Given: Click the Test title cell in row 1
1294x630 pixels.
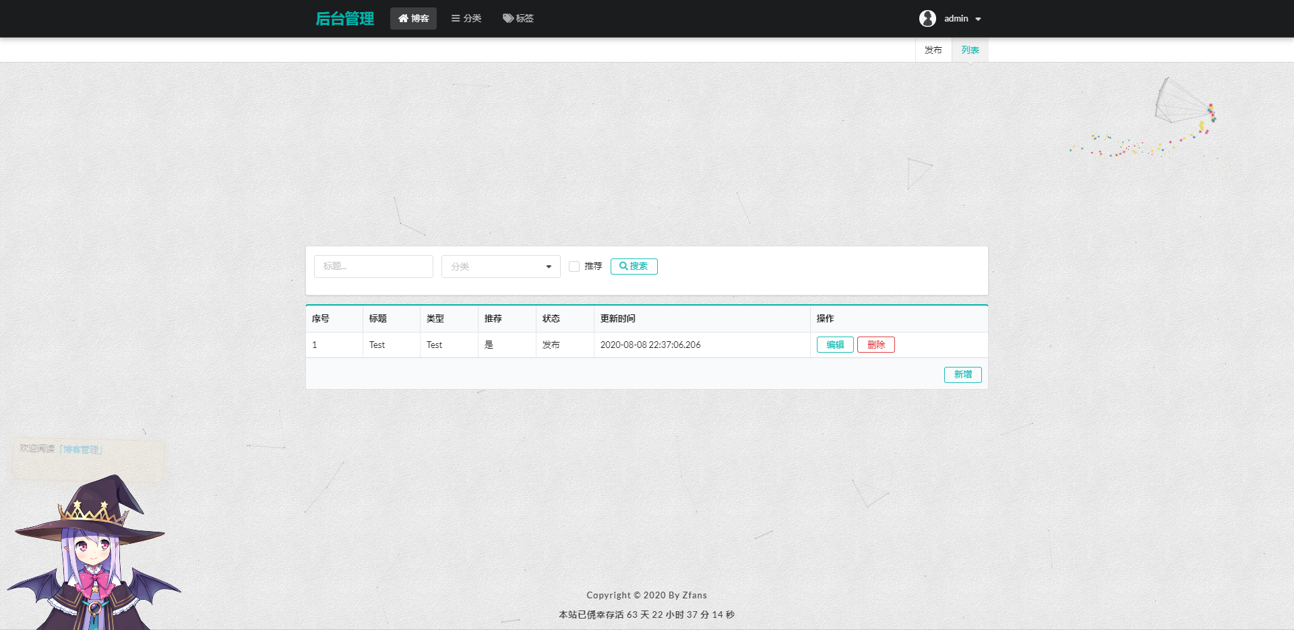Looking at the screenshot, I should 377,345.
